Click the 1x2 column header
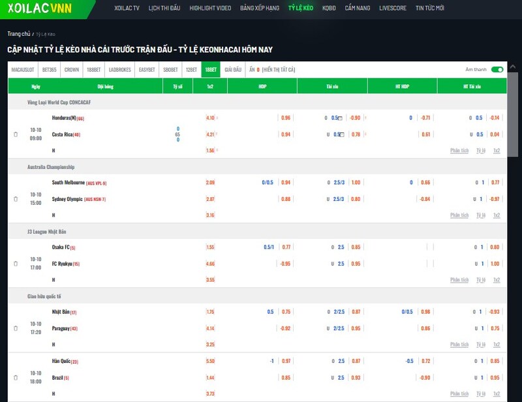This screenshot has height=402, width=522. coord(209,86)
